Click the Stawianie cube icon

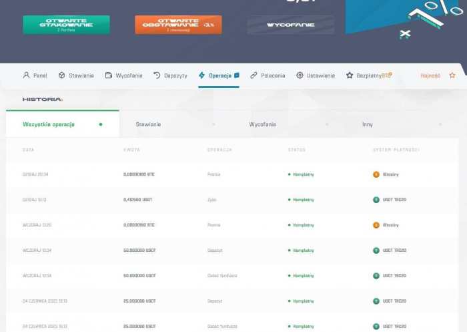coord(61,75)
